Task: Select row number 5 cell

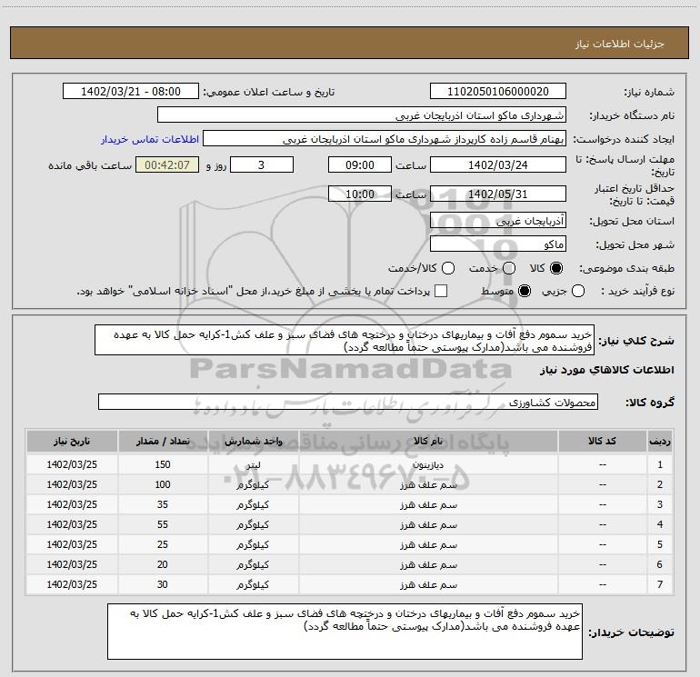Action: (x=660, y=545)
